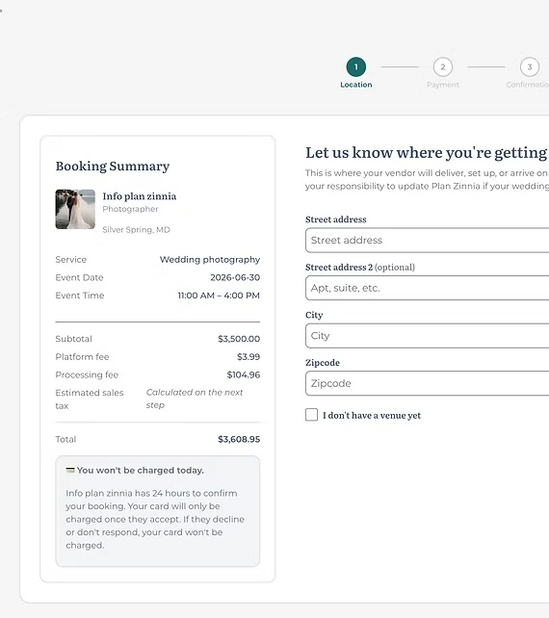549x618 pixels.
Task: Select the Payment step label
Action: [443, 85]
